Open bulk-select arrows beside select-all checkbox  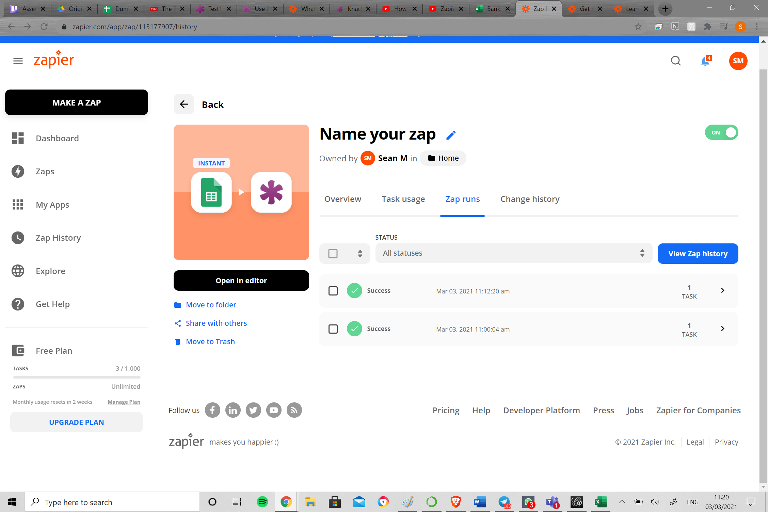(360, 254)
